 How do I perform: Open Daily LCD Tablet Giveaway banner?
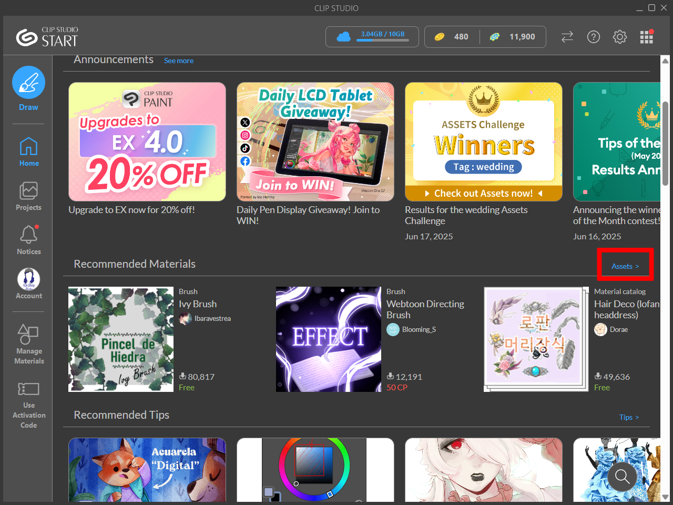[x=315, y=142]
